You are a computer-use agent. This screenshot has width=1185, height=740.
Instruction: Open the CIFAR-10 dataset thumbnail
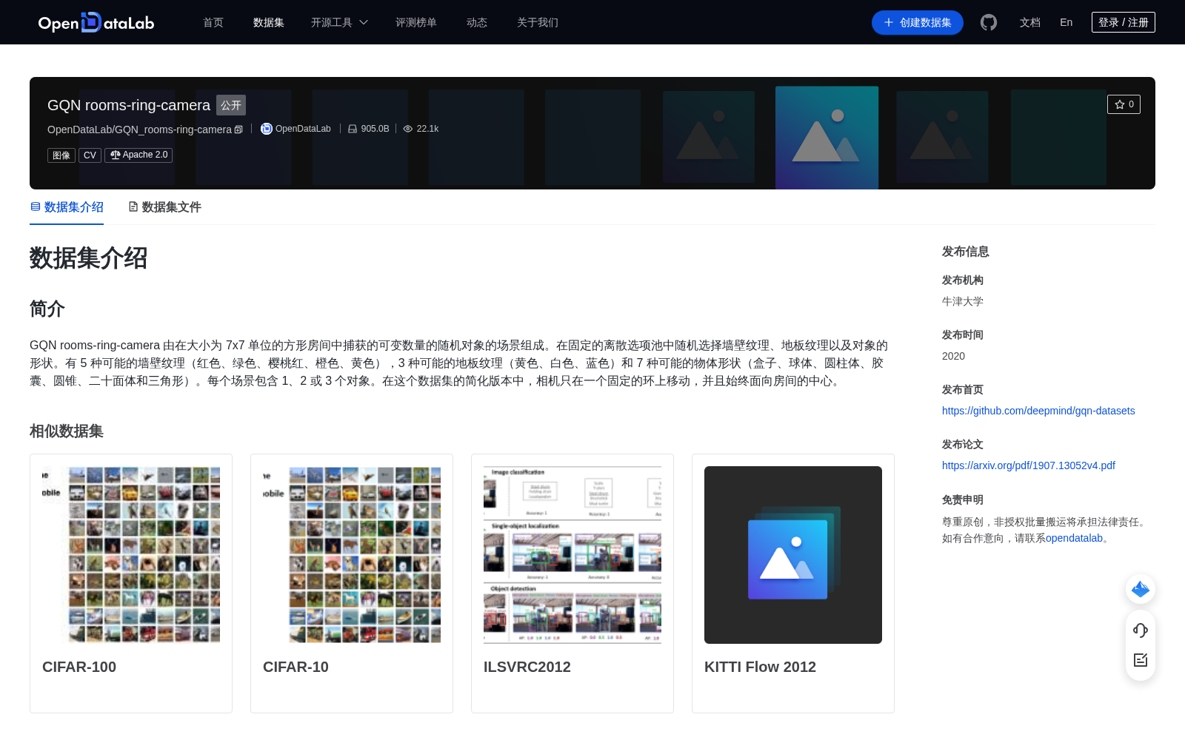click(352, 555)
